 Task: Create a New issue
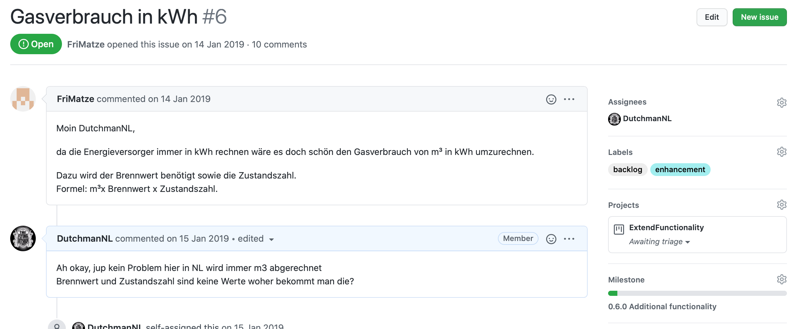point(759,17)
